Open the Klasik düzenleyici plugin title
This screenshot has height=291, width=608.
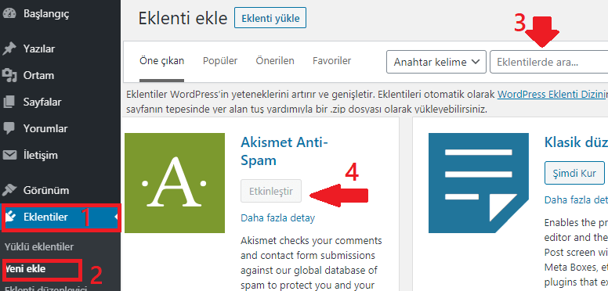click(x=576, y=142)
